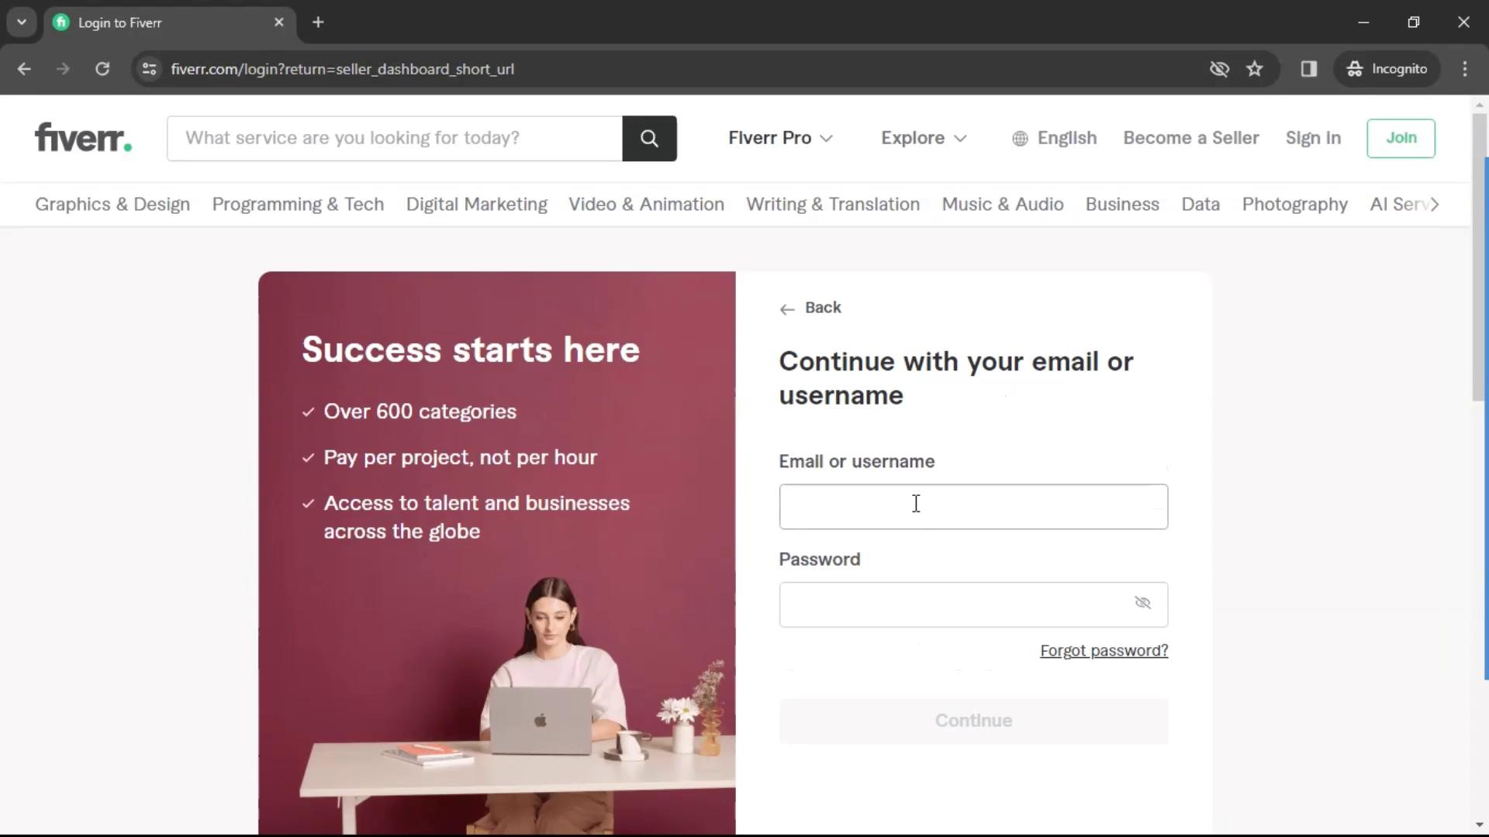Toggle incognito mode indicator icon
Viewport: 1489px width, 837px height.
pos(1387,68)
